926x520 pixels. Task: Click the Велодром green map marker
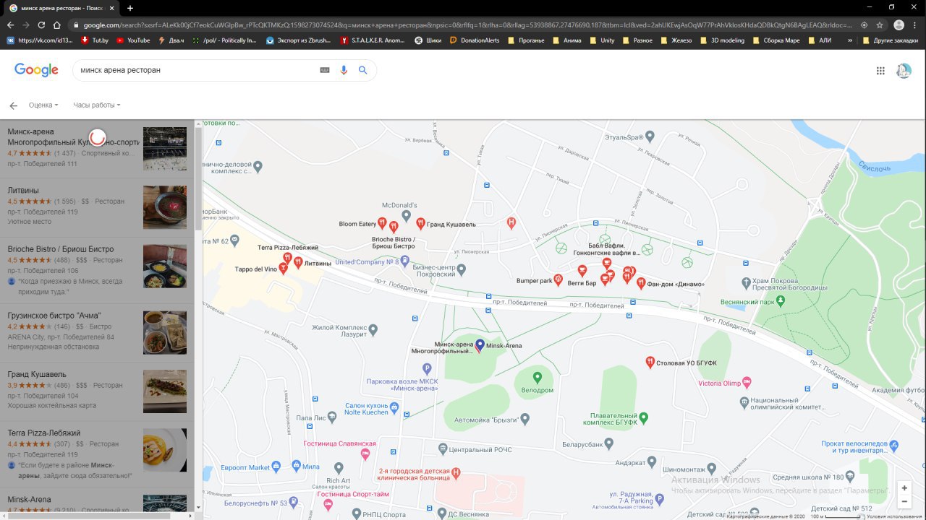coord(537,377)
